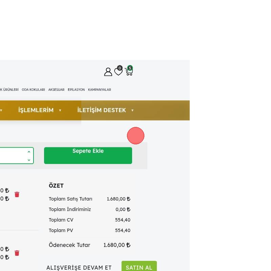Remove the second cart item with trash icon

coord(17,253)
